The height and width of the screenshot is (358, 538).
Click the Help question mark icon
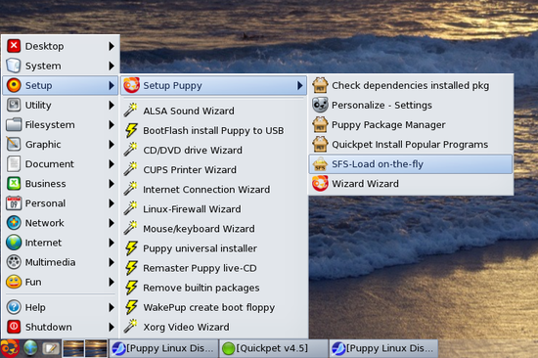click(x=14, y=307)
